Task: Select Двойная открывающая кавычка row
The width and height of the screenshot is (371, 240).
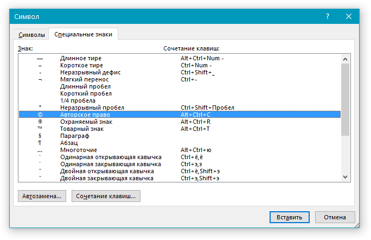Action: pos(180,171)
